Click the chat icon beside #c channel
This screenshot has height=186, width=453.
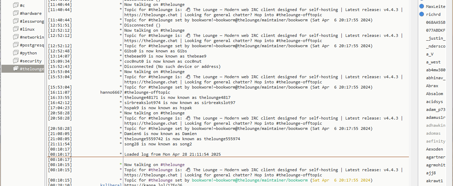[16, 6]
